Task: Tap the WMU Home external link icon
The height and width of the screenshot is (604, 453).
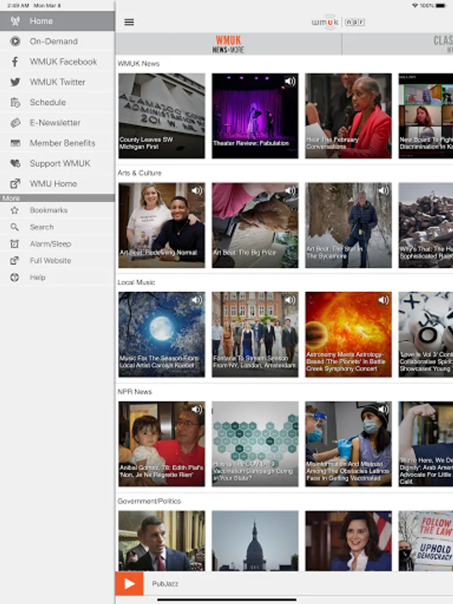Action: [15, 184]
